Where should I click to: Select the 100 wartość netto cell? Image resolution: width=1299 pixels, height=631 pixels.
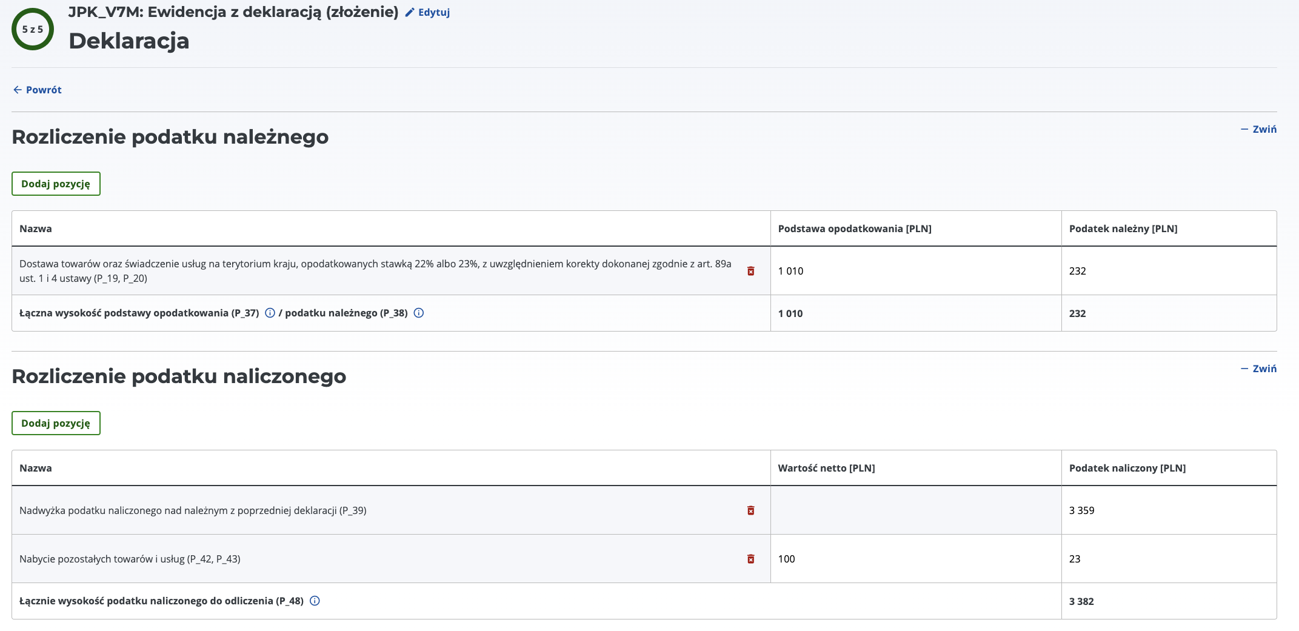pos(916,559)
